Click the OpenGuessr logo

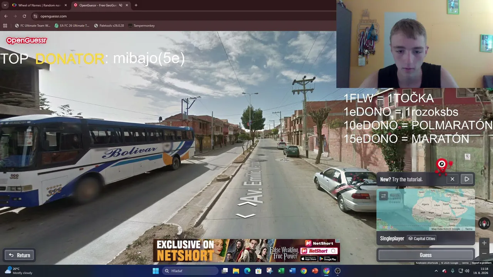click(x=26, y=40)
